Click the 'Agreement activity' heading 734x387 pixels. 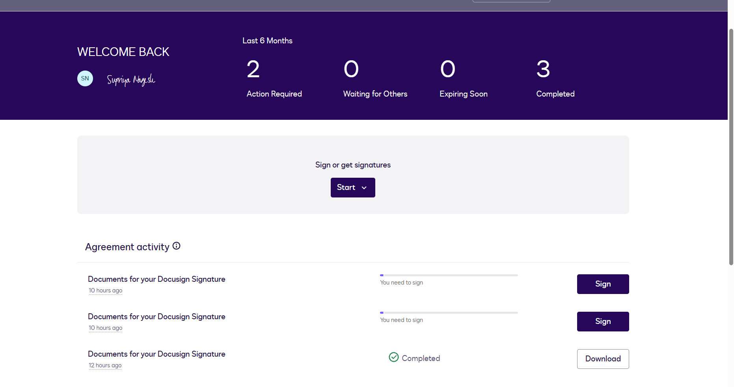[x=127, y=247]
